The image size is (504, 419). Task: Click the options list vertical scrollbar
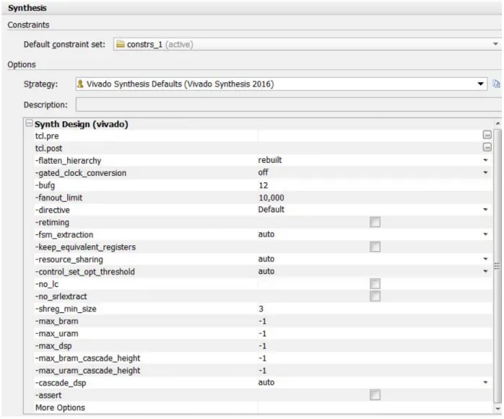click(x=498, y=266)
